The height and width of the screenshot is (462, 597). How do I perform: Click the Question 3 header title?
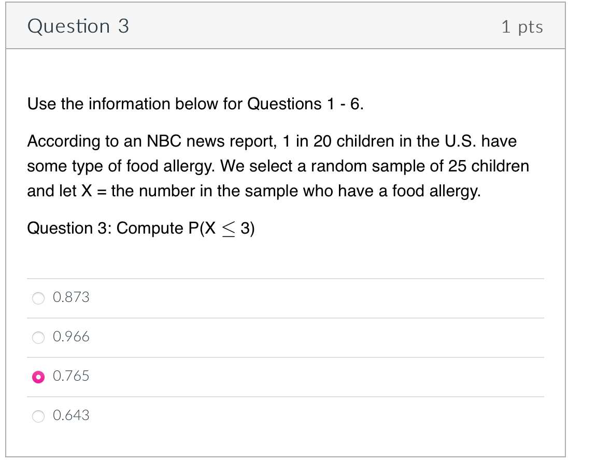[x=78, y=26]
